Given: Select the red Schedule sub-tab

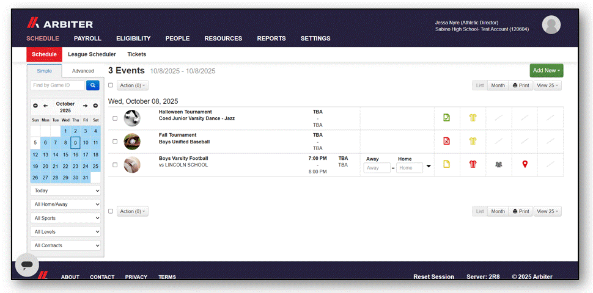Looking at the screenshot, I should click(x=44, y=54).
